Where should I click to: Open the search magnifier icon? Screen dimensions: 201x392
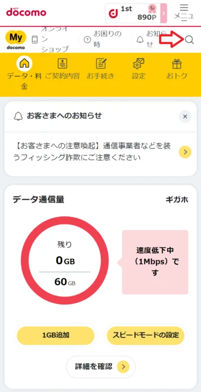(190, 40)
